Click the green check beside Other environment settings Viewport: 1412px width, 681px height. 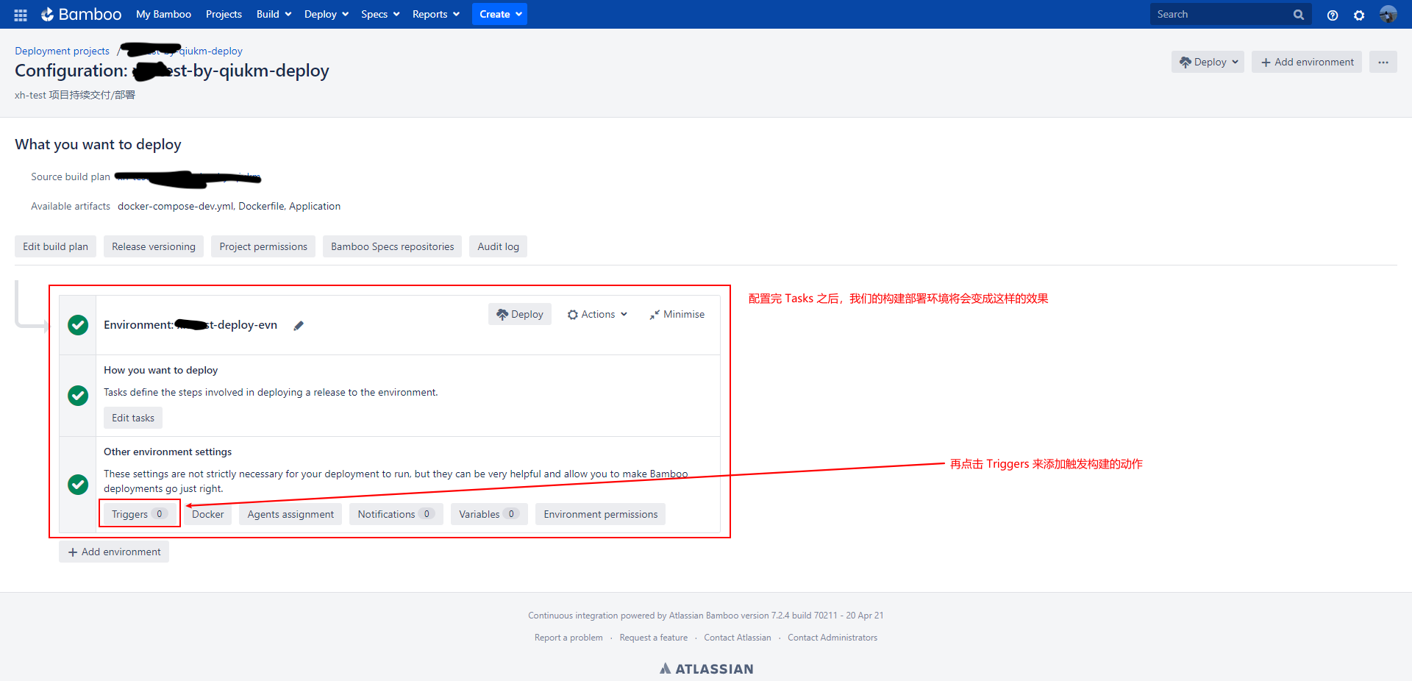click(x=78, y=485)
